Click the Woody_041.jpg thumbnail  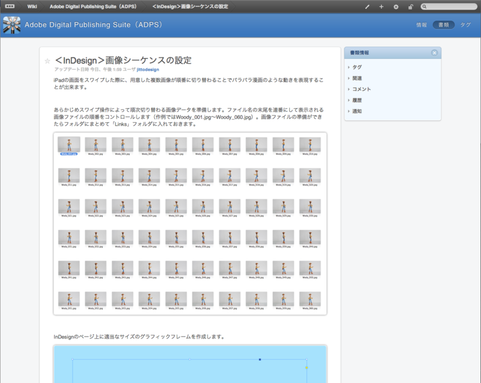coord(69,268)
